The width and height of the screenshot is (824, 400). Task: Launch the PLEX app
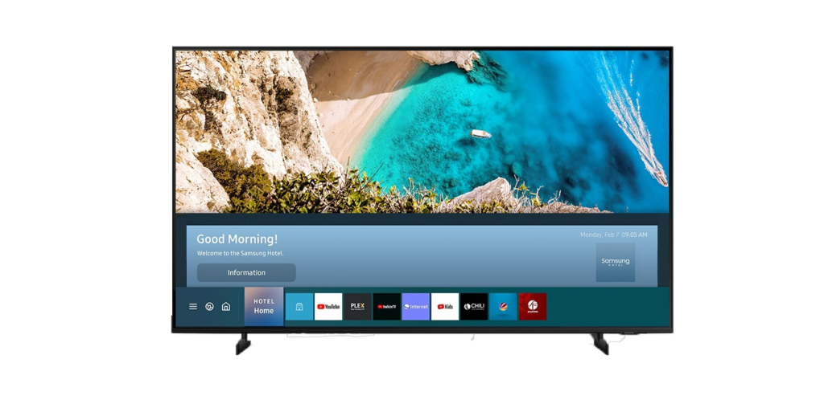click(x=358, y=307)
